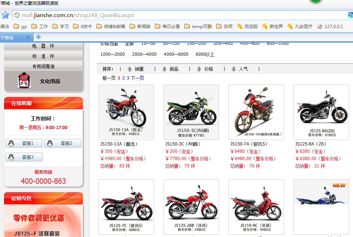The image size is (353, 237).
Task: Click the JS150-3C（R6瞬）title link
Action: point(183,144)
